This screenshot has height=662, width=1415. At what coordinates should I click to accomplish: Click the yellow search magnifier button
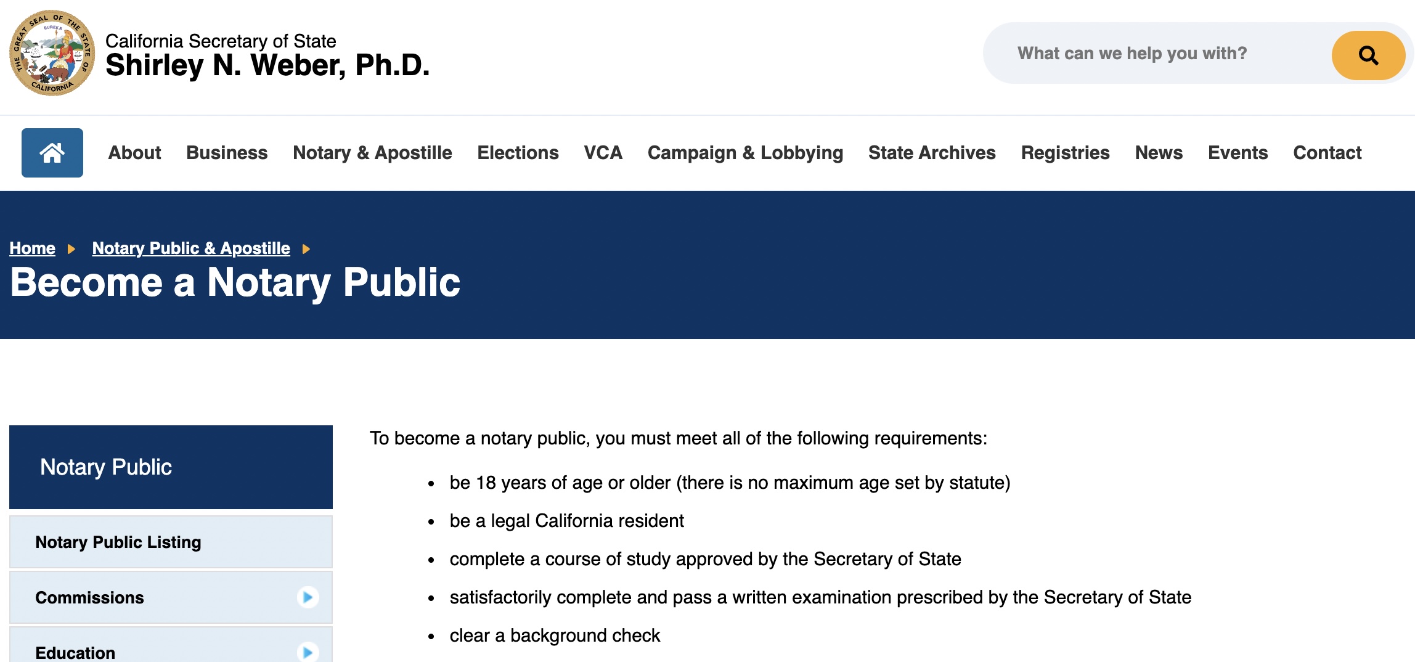(x=1368, y=55)
